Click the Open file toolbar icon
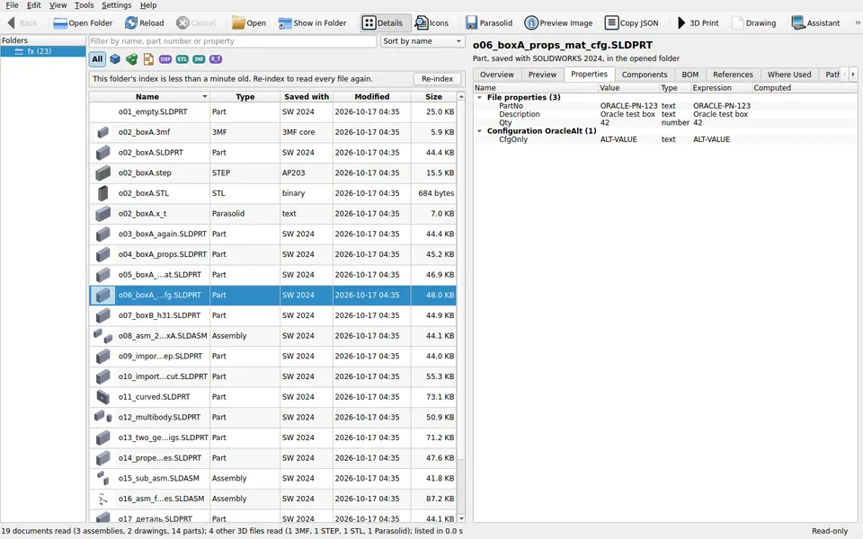The image size is (863, 539). click(238, 23)
